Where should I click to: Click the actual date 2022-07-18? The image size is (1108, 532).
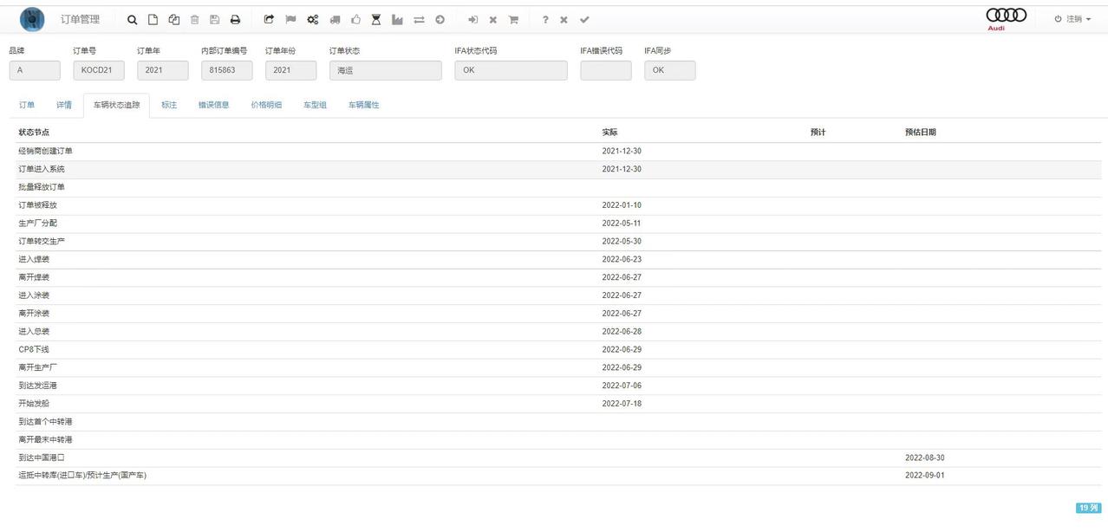click(x=622, y=404)
